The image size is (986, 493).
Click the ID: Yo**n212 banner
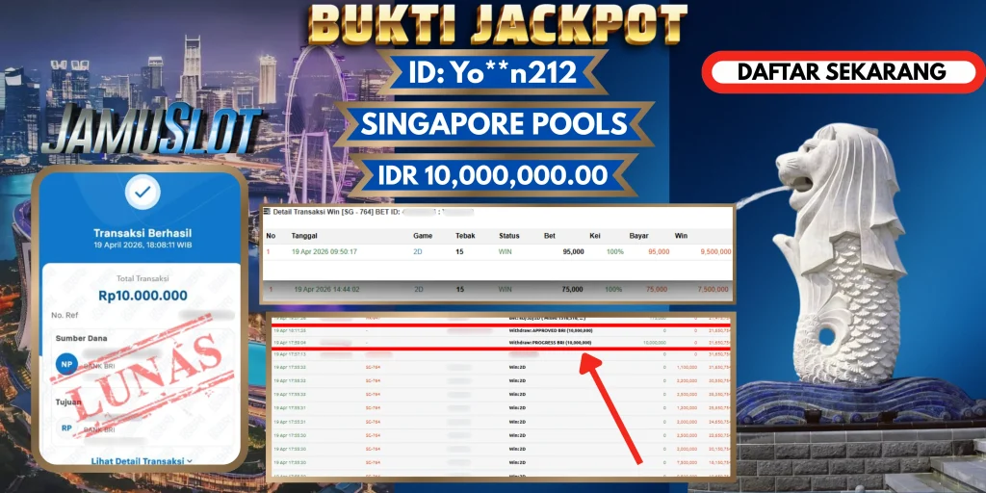coord(492,73)
